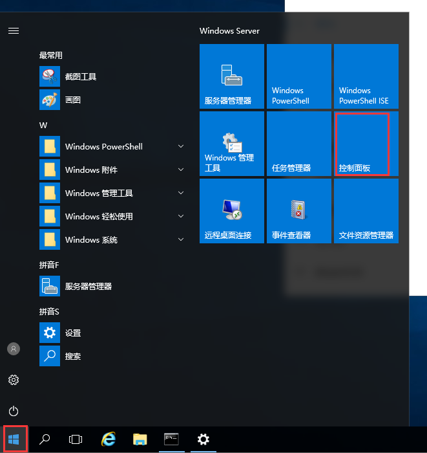
Task: Open the Windows PowerShell folder icon
Action: pyautogui.click(x=50, y=146)
